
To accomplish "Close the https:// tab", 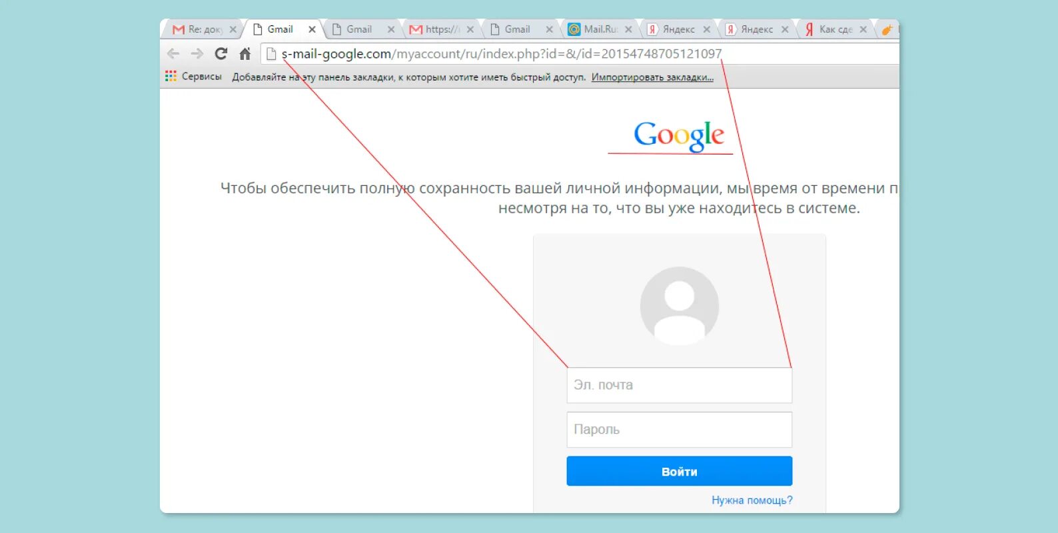I will point(470,29).
